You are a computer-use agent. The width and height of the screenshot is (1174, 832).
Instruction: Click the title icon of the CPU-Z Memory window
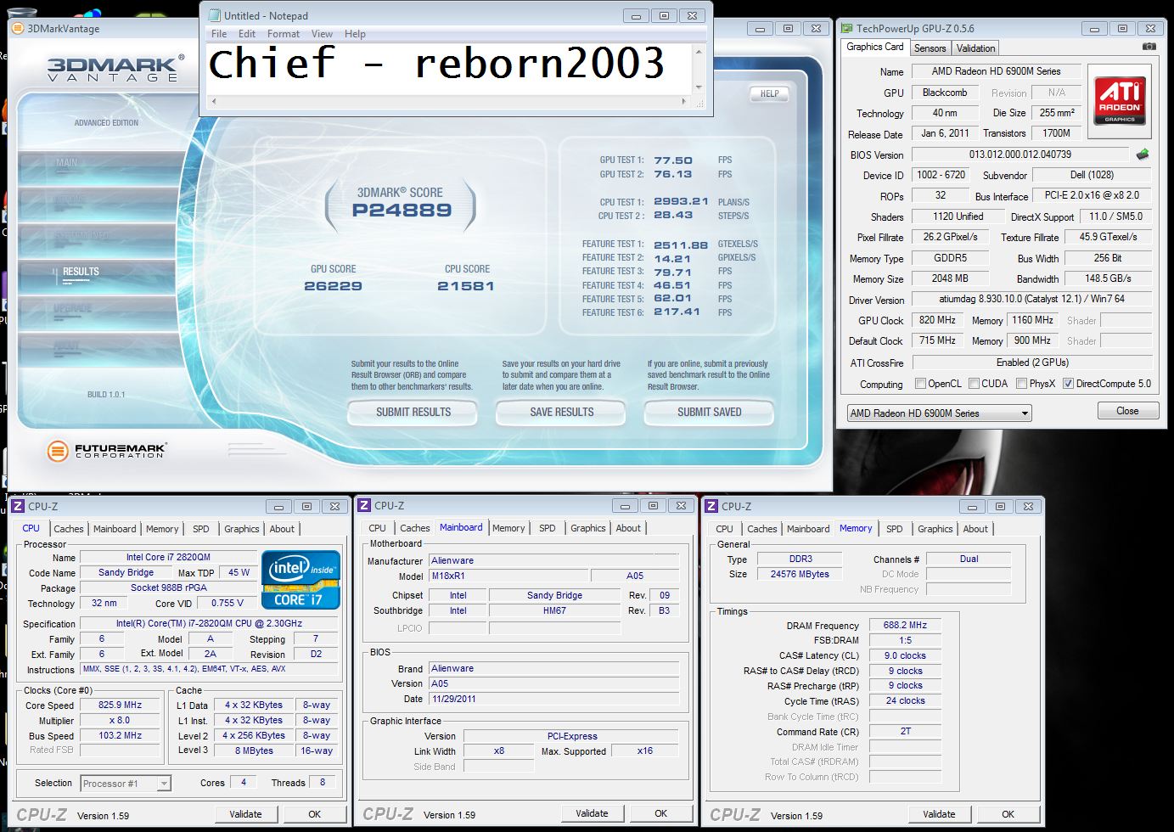tap(711, 506)
